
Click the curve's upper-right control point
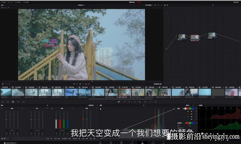174,109
